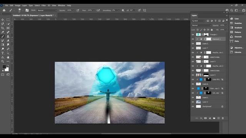Screen dimensions: 246x138
Task: Open the Layer menu
Action: pyautogui.click(x=24, y=5)
